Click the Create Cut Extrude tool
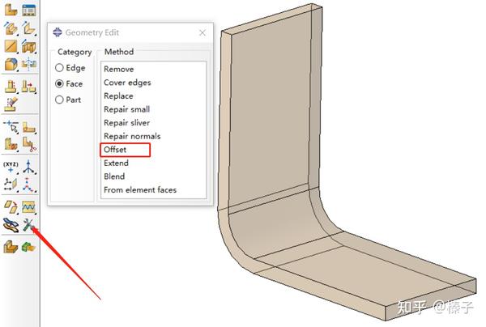The height and width of the screenshot is (327, 486). 29,46
